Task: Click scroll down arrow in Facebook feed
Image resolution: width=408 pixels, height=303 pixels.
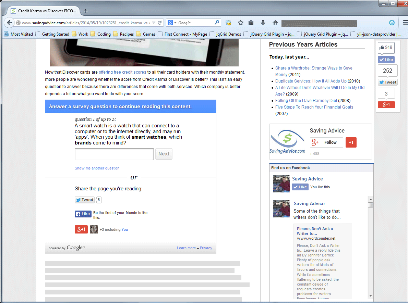Action: tap(371, 296)
